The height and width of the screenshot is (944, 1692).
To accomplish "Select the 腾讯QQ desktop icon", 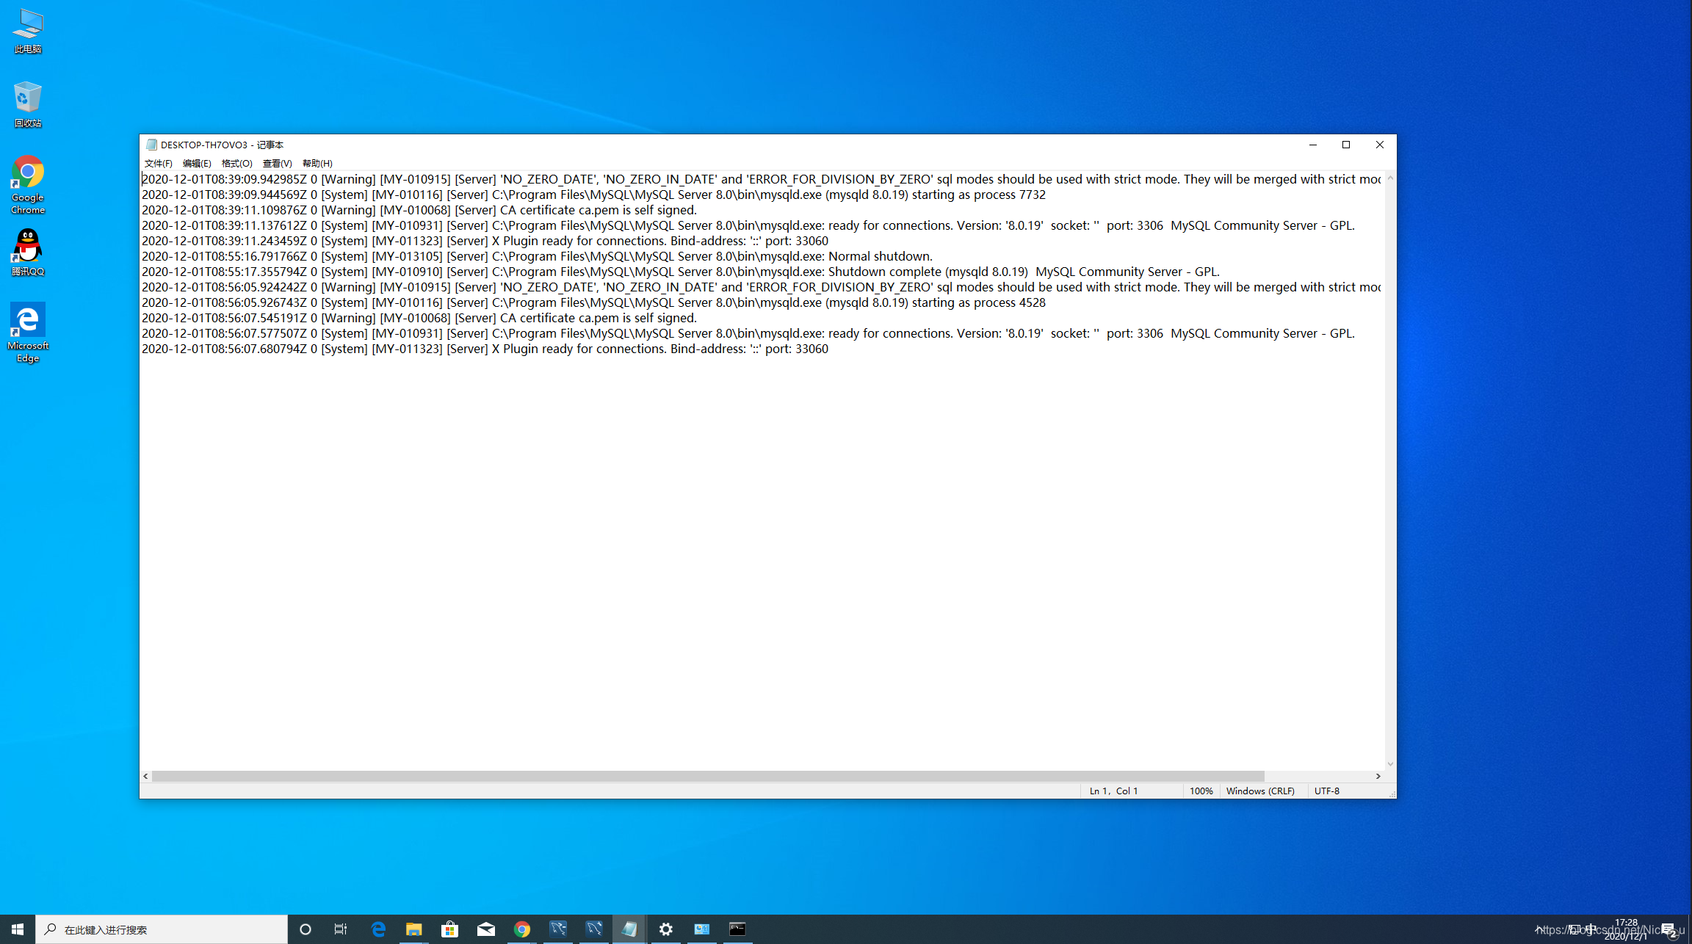I will [28, 252].
